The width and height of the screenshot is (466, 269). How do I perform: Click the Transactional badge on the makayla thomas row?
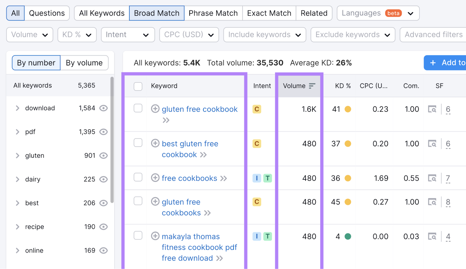(267, 236)
